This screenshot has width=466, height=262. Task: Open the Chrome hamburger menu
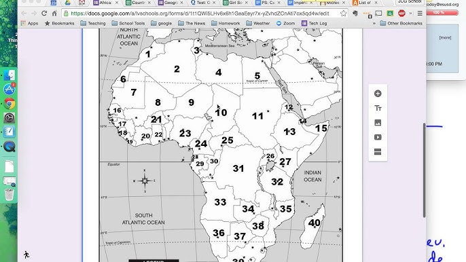tap(420, 14)
